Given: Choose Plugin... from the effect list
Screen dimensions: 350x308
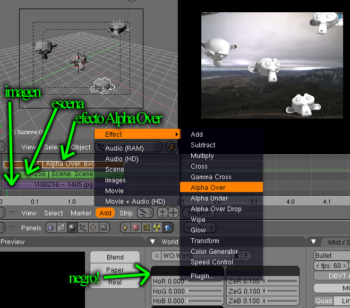Looking at the screenshot, I should click(x=221, y=276).
